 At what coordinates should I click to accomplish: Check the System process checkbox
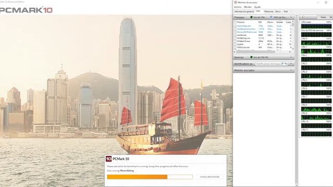235,44
